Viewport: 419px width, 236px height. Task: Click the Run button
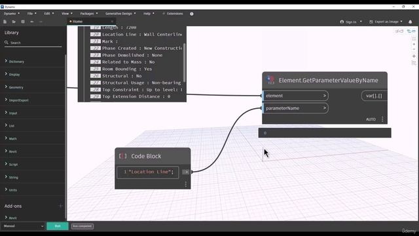[58, 226]
